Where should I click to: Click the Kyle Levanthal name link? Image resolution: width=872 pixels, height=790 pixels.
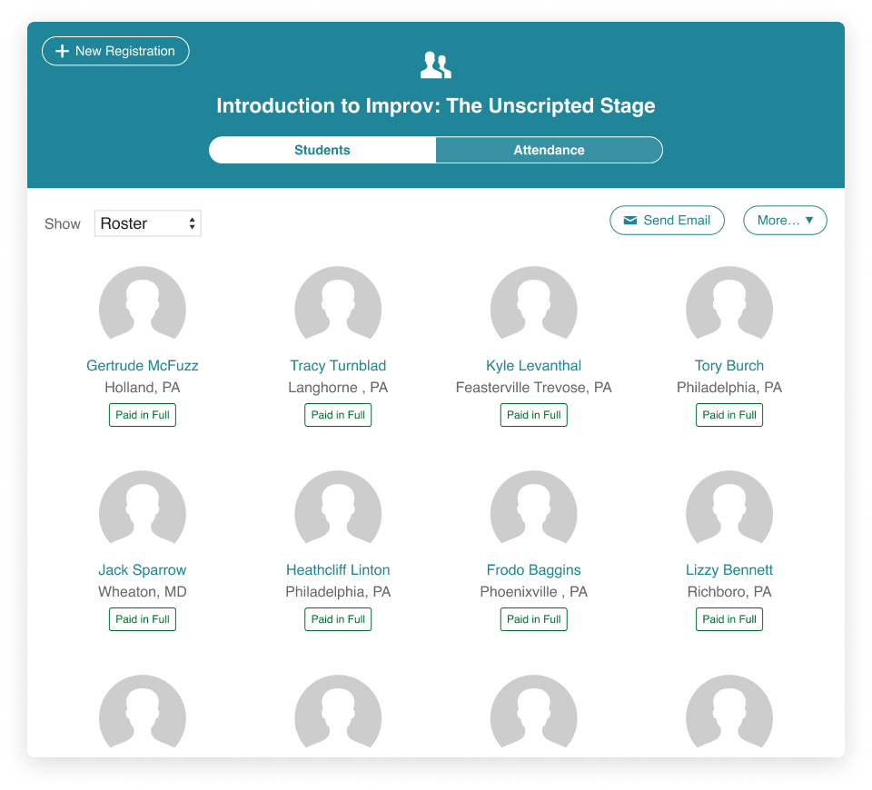pyautogui.click(x=533, y=365)
